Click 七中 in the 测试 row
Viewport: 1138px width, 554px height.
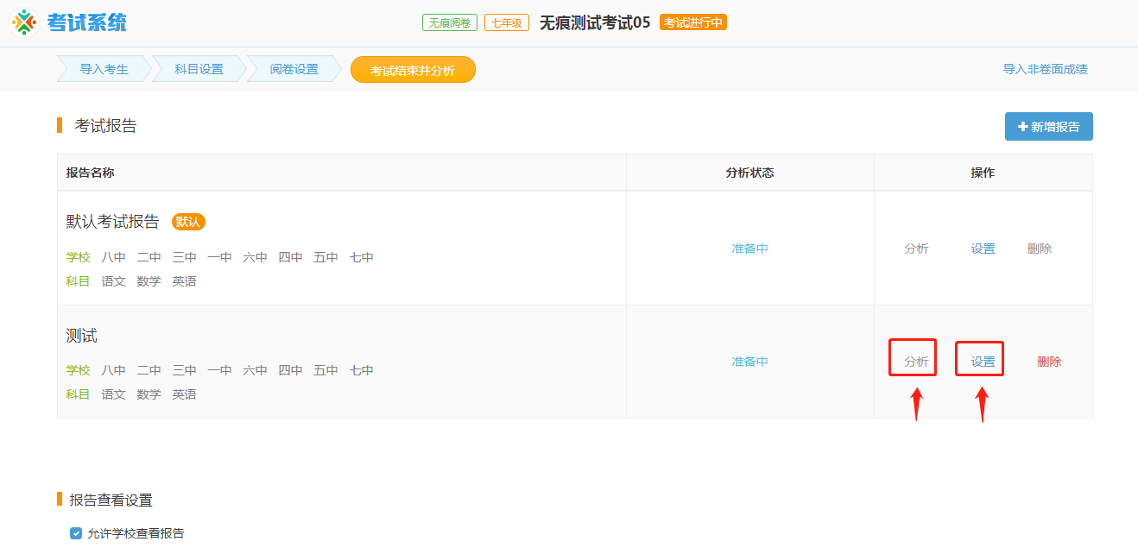click(x=362, y=370)
